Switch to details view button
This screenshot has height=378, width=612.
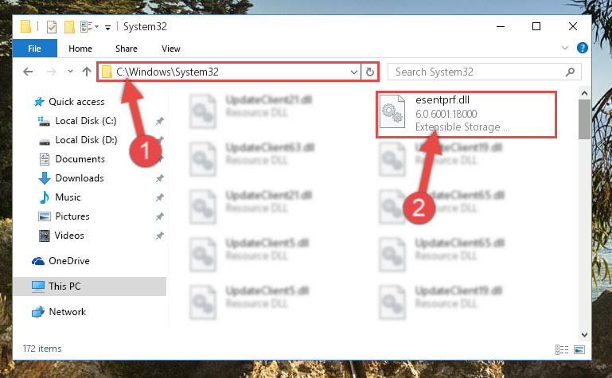click(x=562, y=349)
